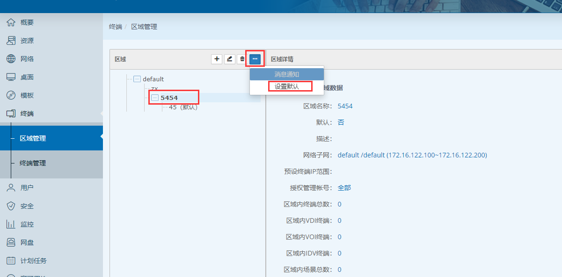The width and height of the screenshot is (562, 277).
Task: Select the 45（默认）tree item
Action: pyautogui.click(x=183, y=107)
